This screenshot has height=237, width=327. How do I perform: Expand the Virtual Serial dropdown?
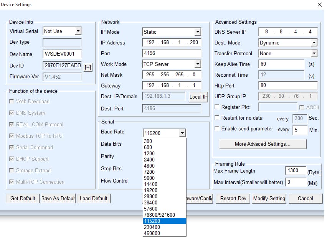[x=78, y=31]
